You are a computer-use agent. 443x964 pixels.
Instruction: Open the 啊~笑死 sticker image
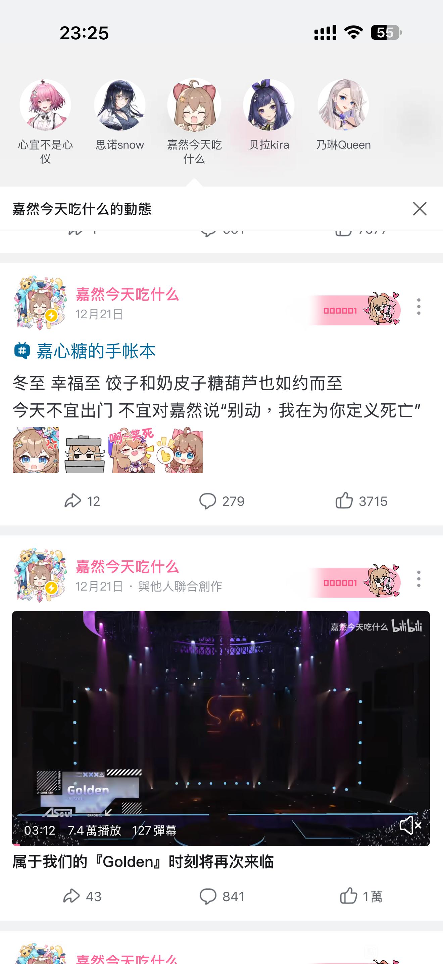coord(132,450)
